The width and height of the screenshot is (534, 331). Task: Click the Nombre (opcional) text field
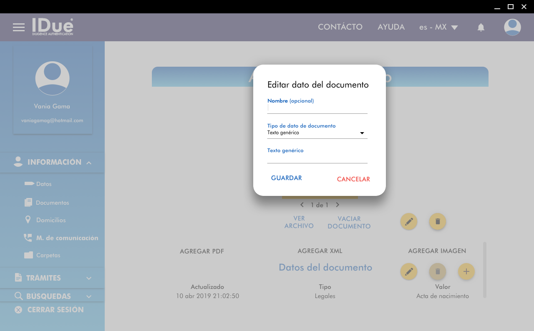(x=317, y=108)
